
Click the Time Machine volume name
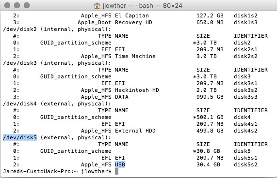pos(135,56)
